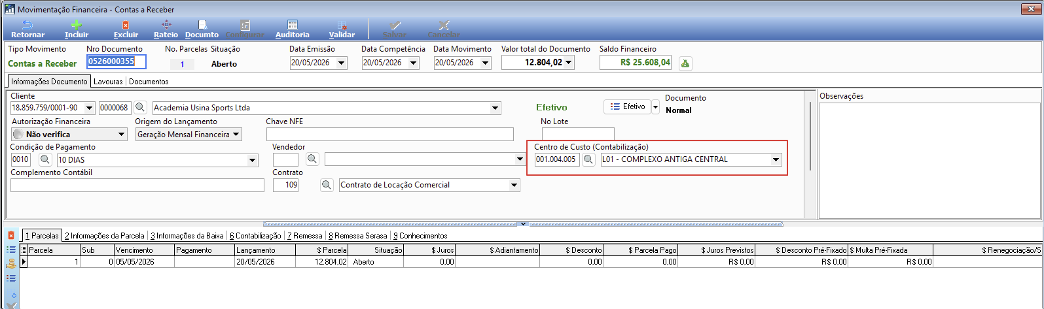Viewport: 1044px width, 309px height.
Task: Click the red-blue list icon in sidebar
Action: click(x=11, y=278)
